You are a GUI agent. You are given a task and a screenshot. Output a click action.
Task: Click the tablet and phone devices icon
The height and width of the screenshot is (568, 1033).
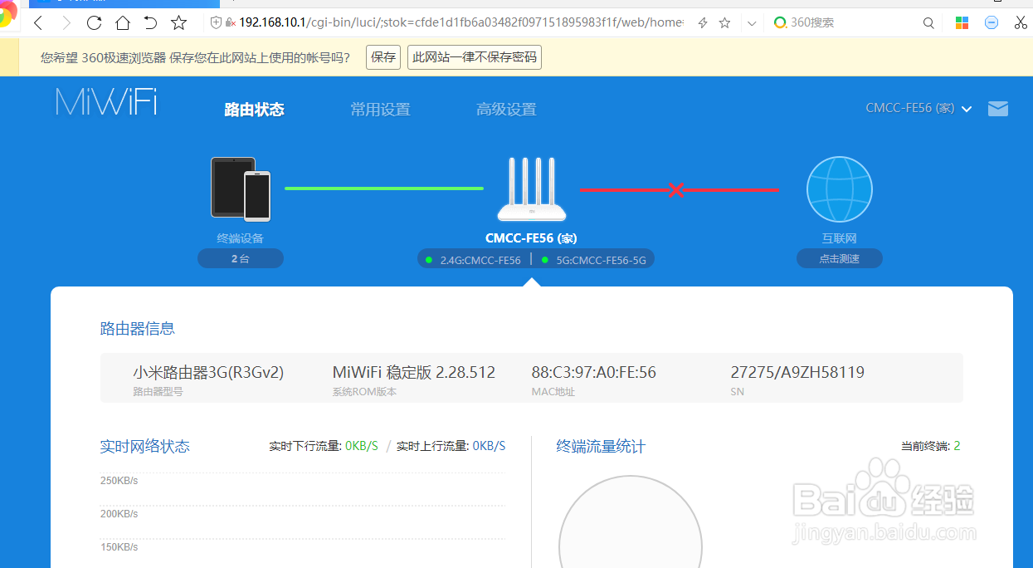coord(241,189)
